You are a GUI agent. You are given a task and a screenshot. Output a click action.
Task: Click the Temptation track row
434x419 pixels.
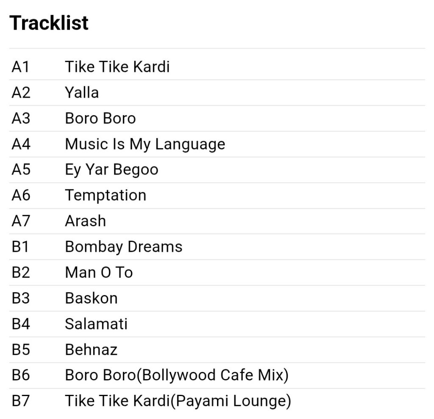point(217,196)
